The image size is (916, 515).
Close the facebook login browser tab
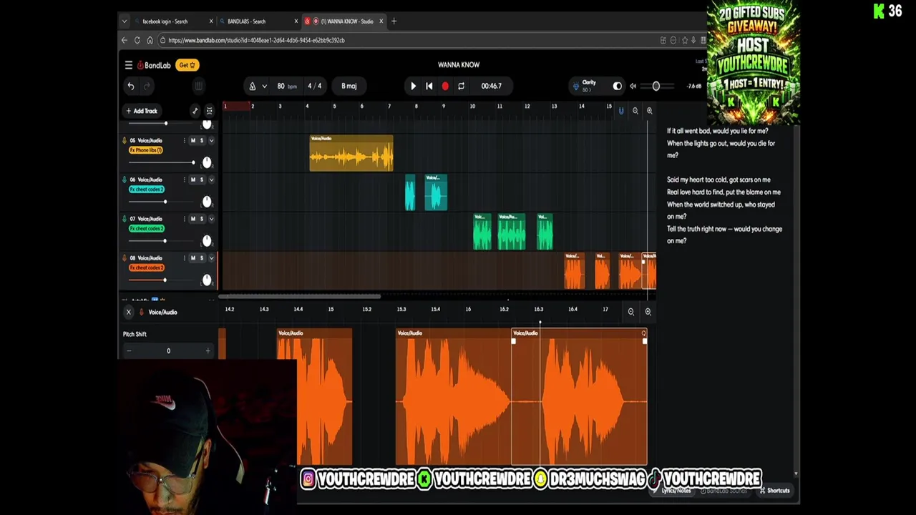click(x=211, y=21)
